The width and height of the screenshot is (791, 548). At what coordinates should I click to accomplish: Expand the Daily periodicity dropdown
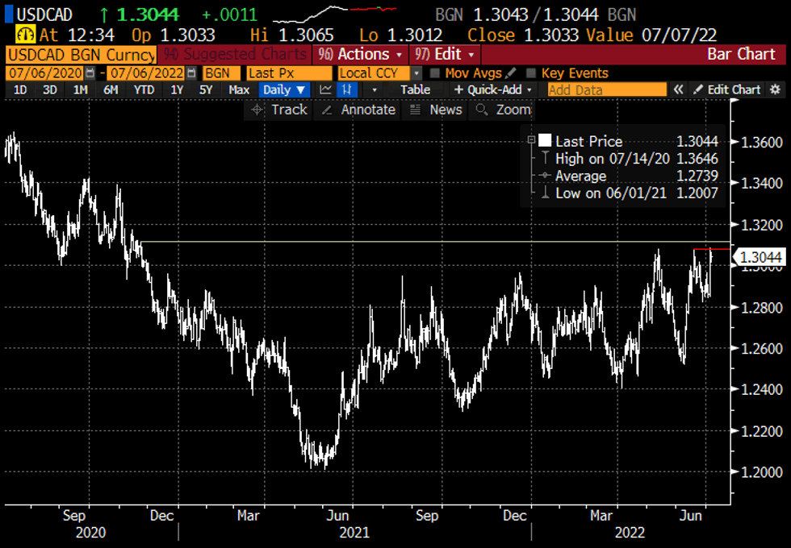click(x=285, y=89)
